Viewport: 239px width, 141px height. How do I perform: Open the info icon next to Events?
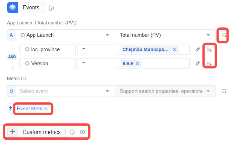point(51,8)
